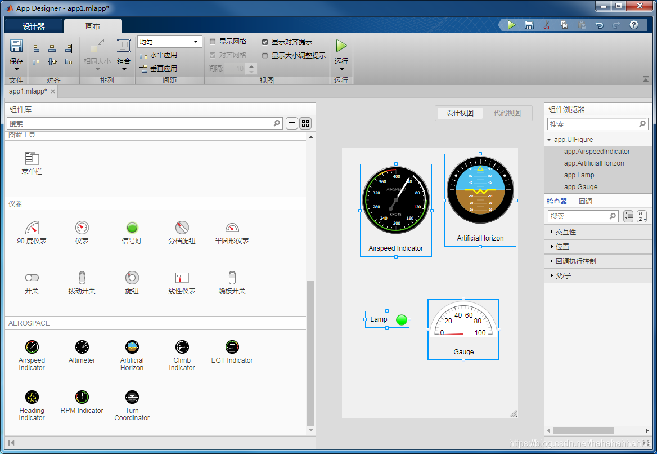The width and height of the screenshot is (657, 454).
Task: Click the component library search field
Action: pyautogui.click(x=141, y=123)
